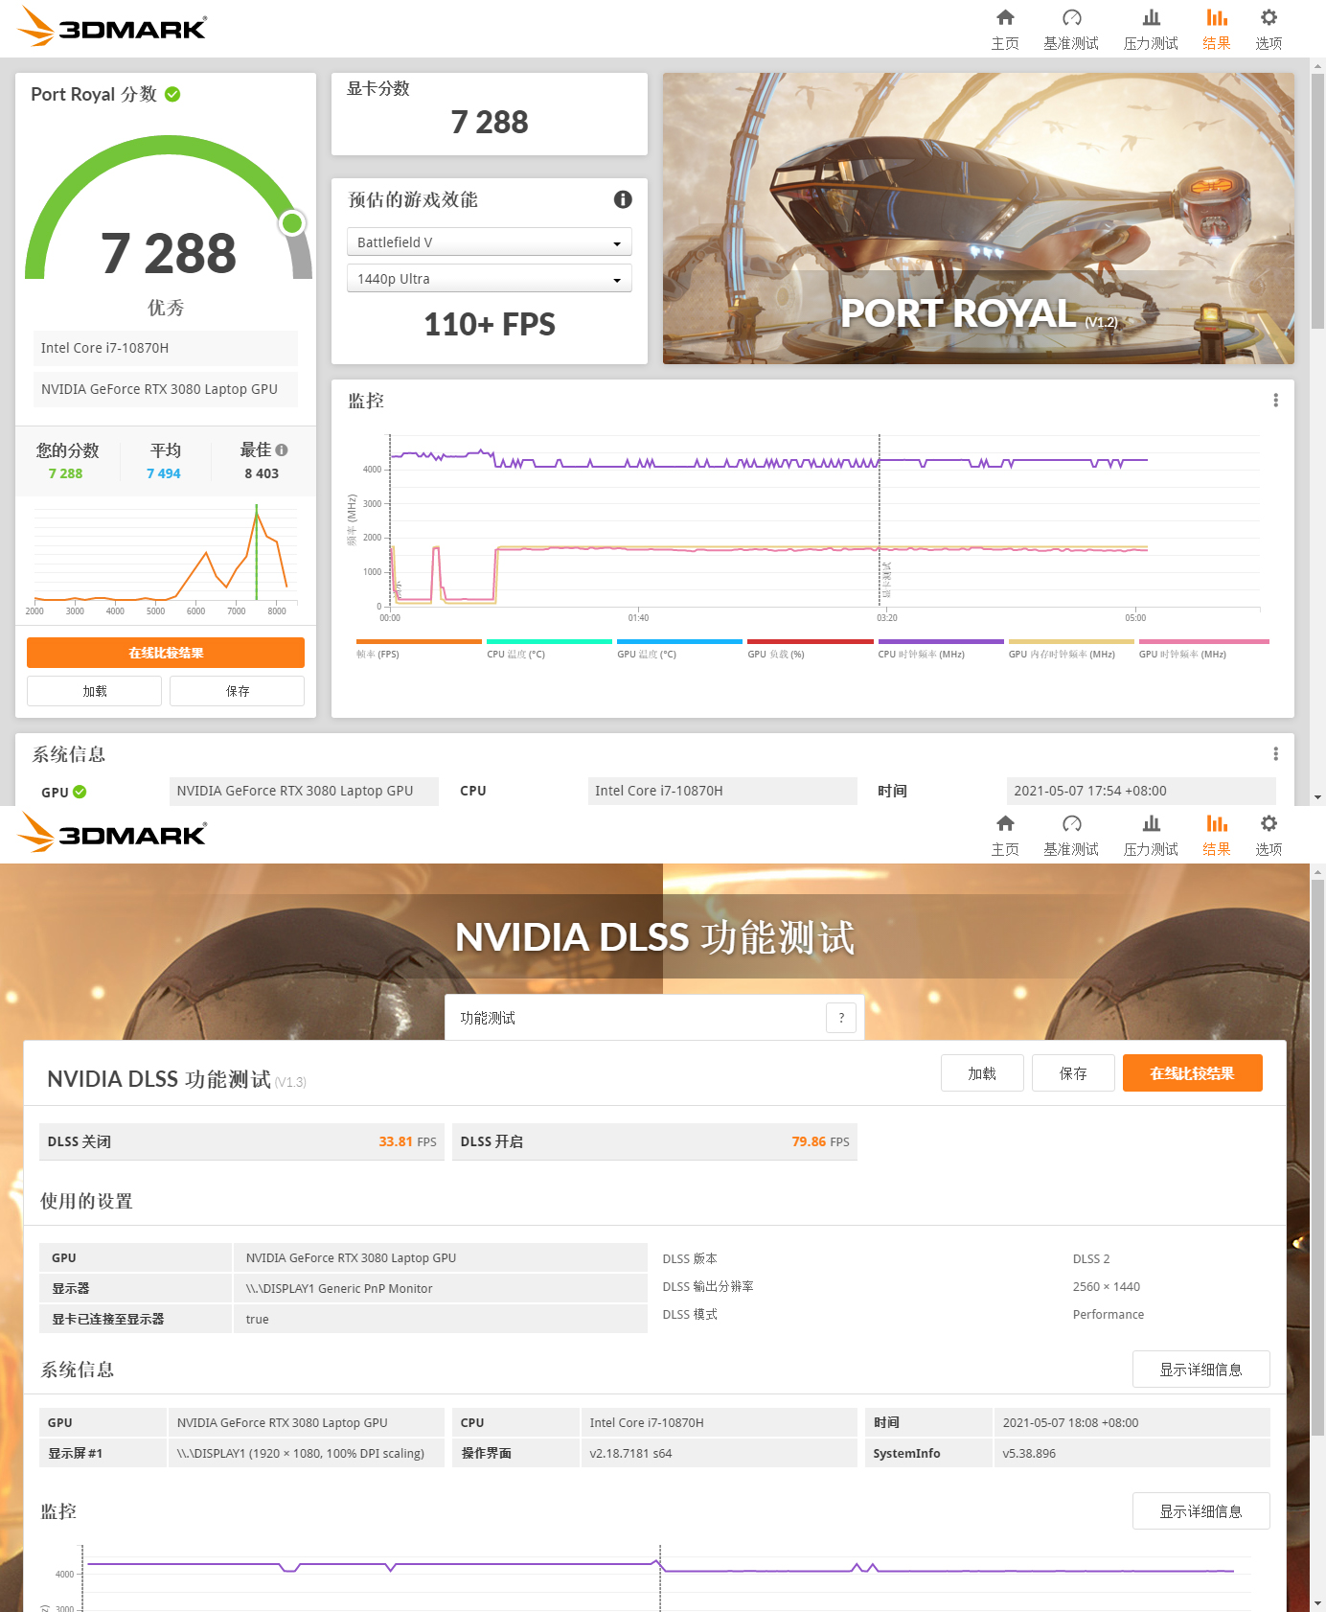
Task: Open three-dot menu of 监控 panel
Action: (x=1275, y=400)
